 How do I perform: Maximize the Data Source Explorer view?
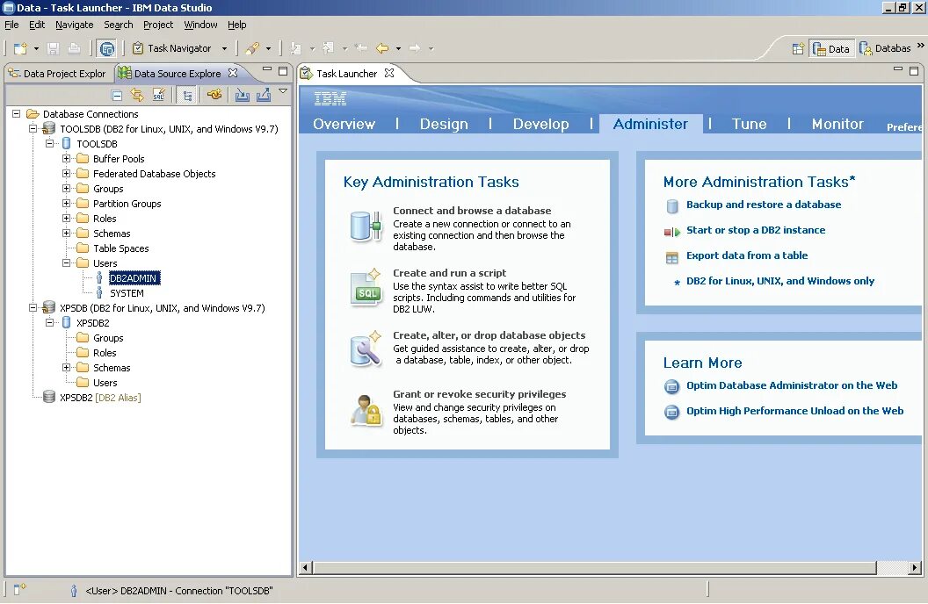pos(283,71)
